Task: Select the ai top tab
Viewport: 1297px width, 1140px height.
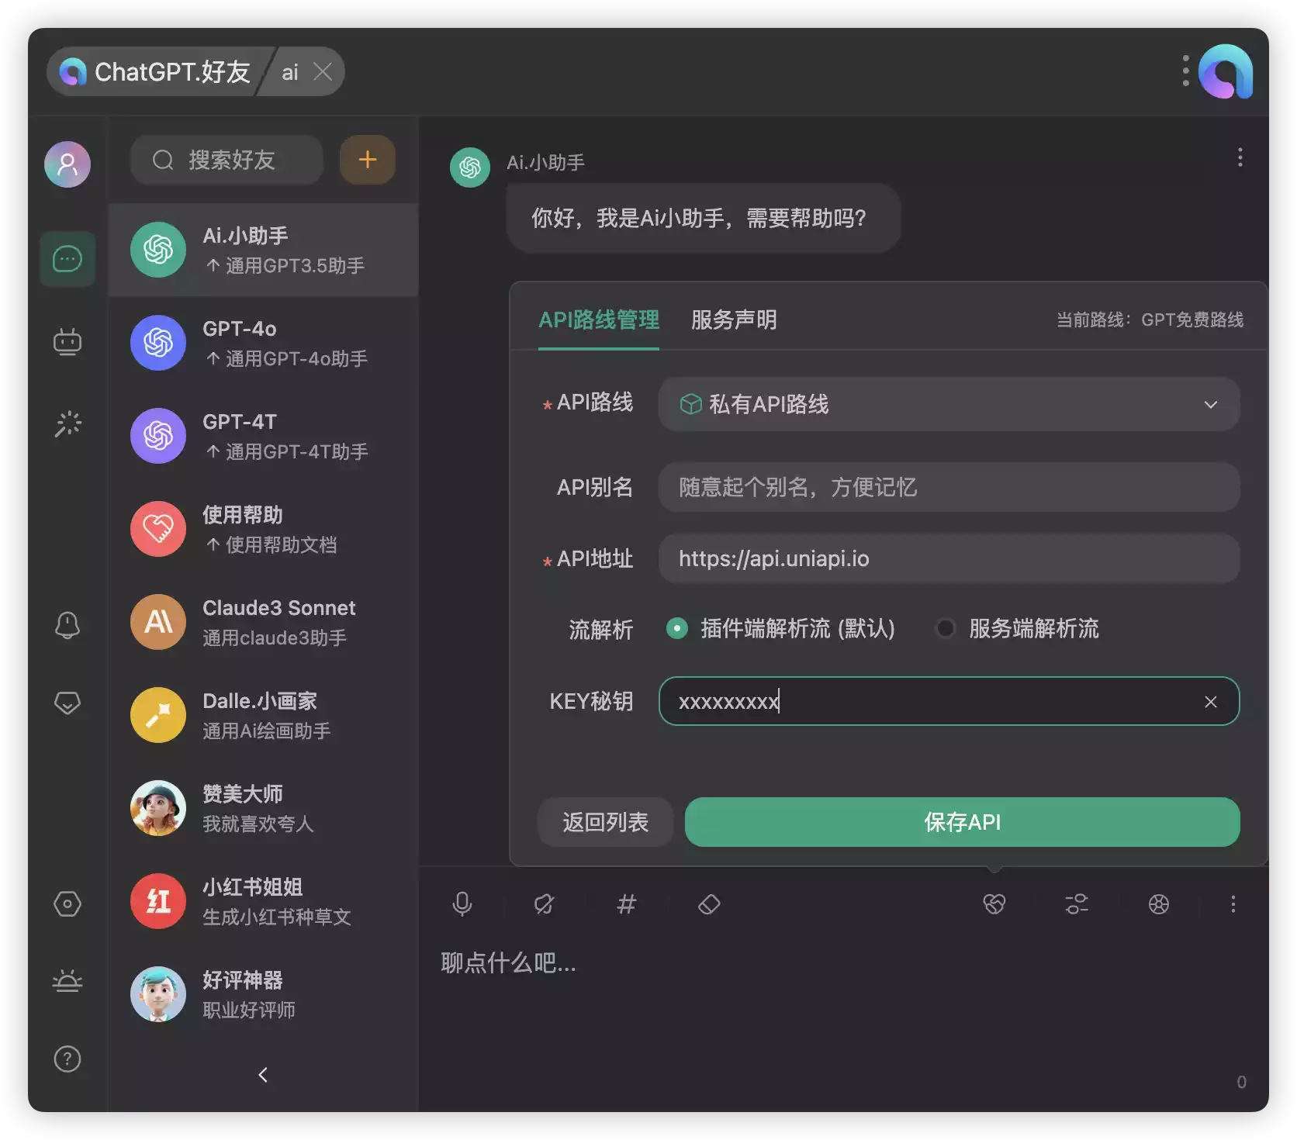Action: point(290,72)
